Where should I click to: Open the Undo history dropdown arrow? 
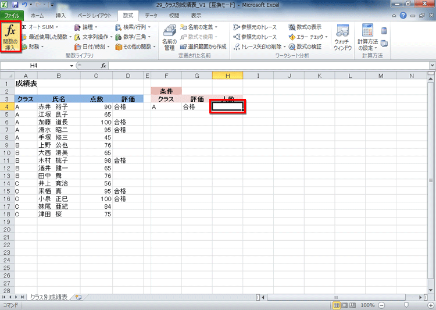tap(31, 5)
